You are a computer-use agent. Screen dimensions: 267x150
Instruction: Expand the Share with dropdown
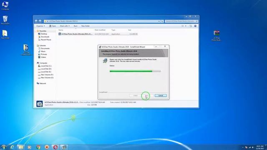(65, 26)
